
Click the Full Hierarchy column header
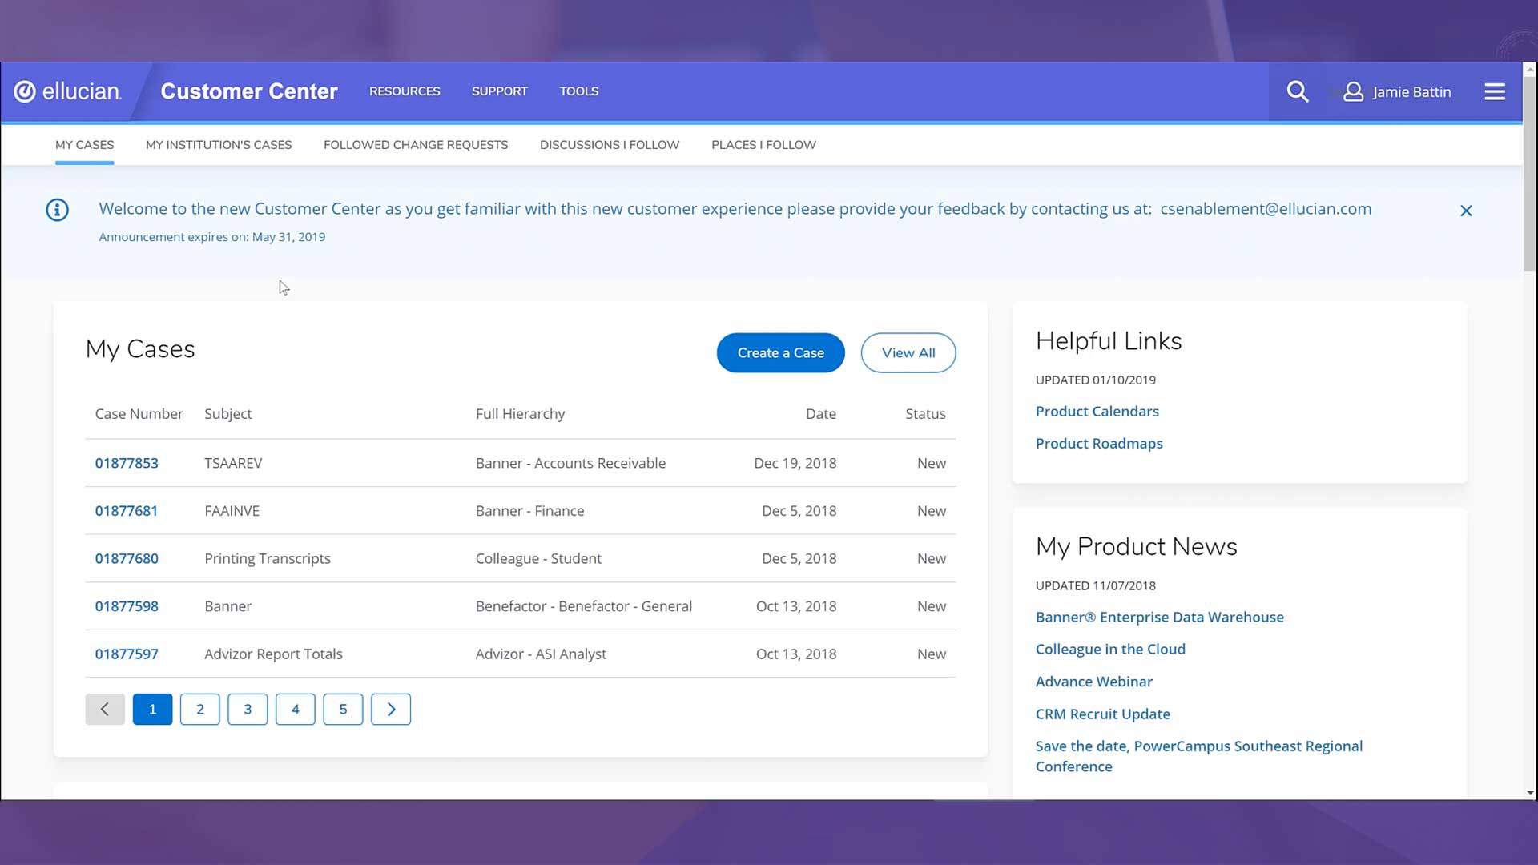[520, 414]
